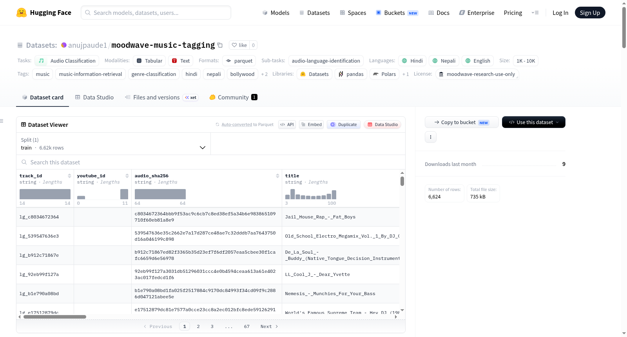Focus the Search models, datasets, users field
The width and height of the screenshot is (627, 337).
click(x=156, y=13)
